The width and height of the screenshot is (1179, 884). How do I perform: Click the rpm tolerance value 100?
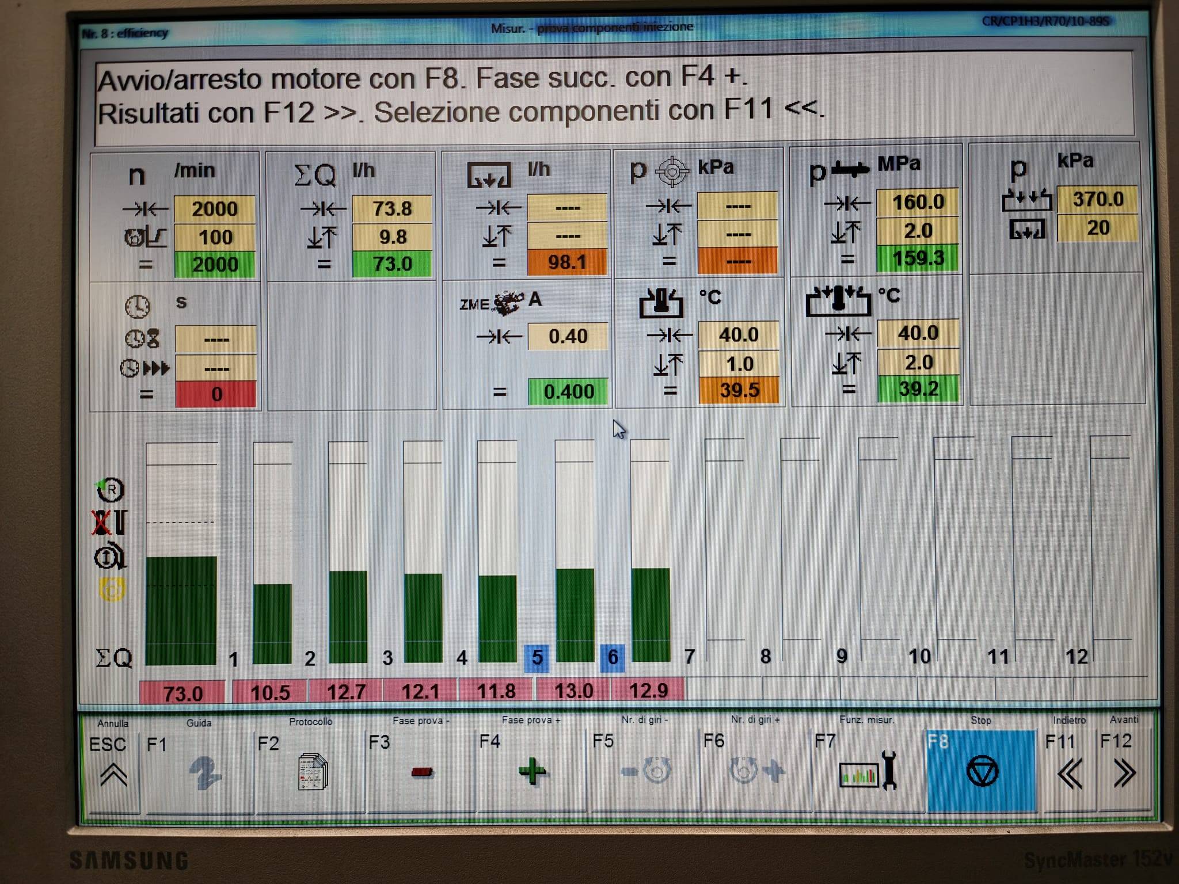215,237
